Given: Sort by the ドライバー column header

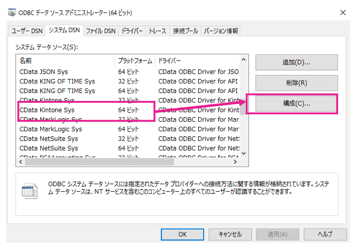Looking at the screenshot, I should point(198,61).
